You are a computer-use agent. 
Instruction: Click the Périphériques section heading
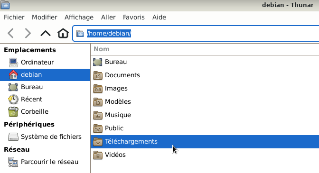coord(29,124)
